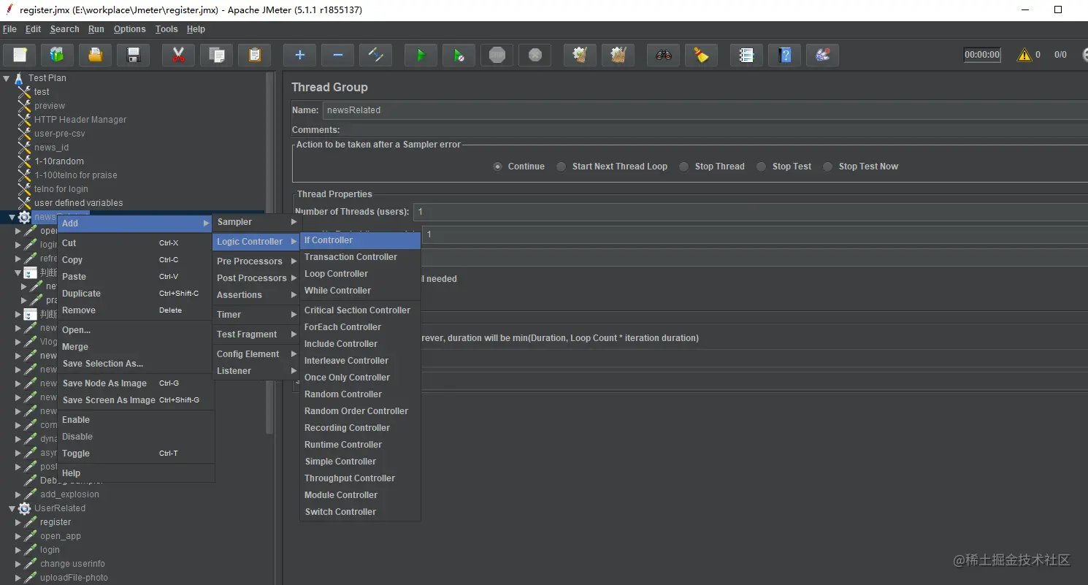The width and height of the screenshot is (1088, 585).
Task: Click the UserRelated thread group gear icon
Action: pyautogui.click(x=25, y=508)
